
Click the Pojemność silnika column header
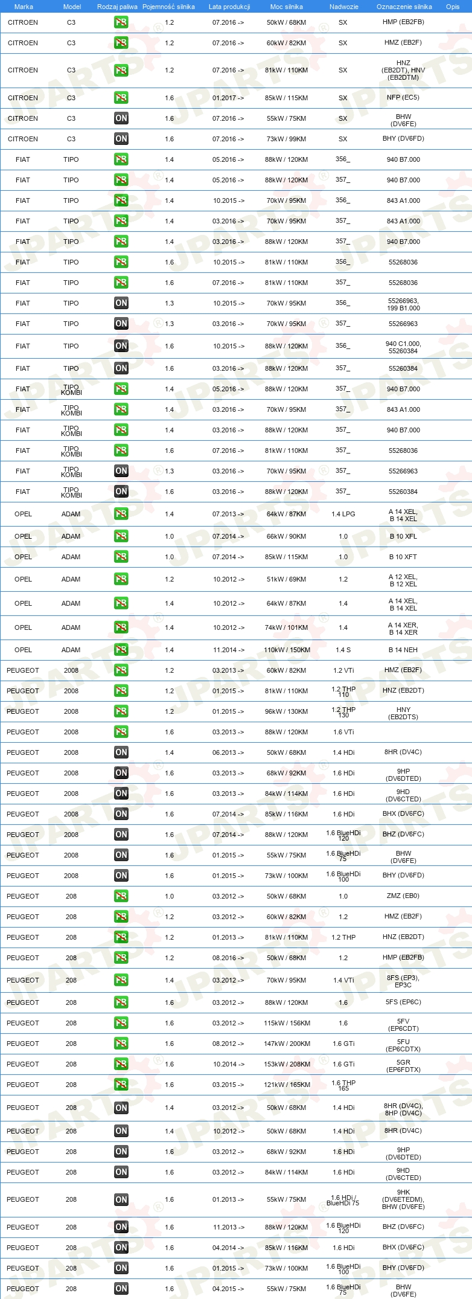point(168,7)
